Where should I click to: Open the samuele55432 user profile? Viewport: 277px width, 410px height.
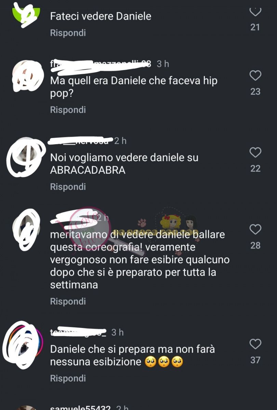[x=80, y=408]
